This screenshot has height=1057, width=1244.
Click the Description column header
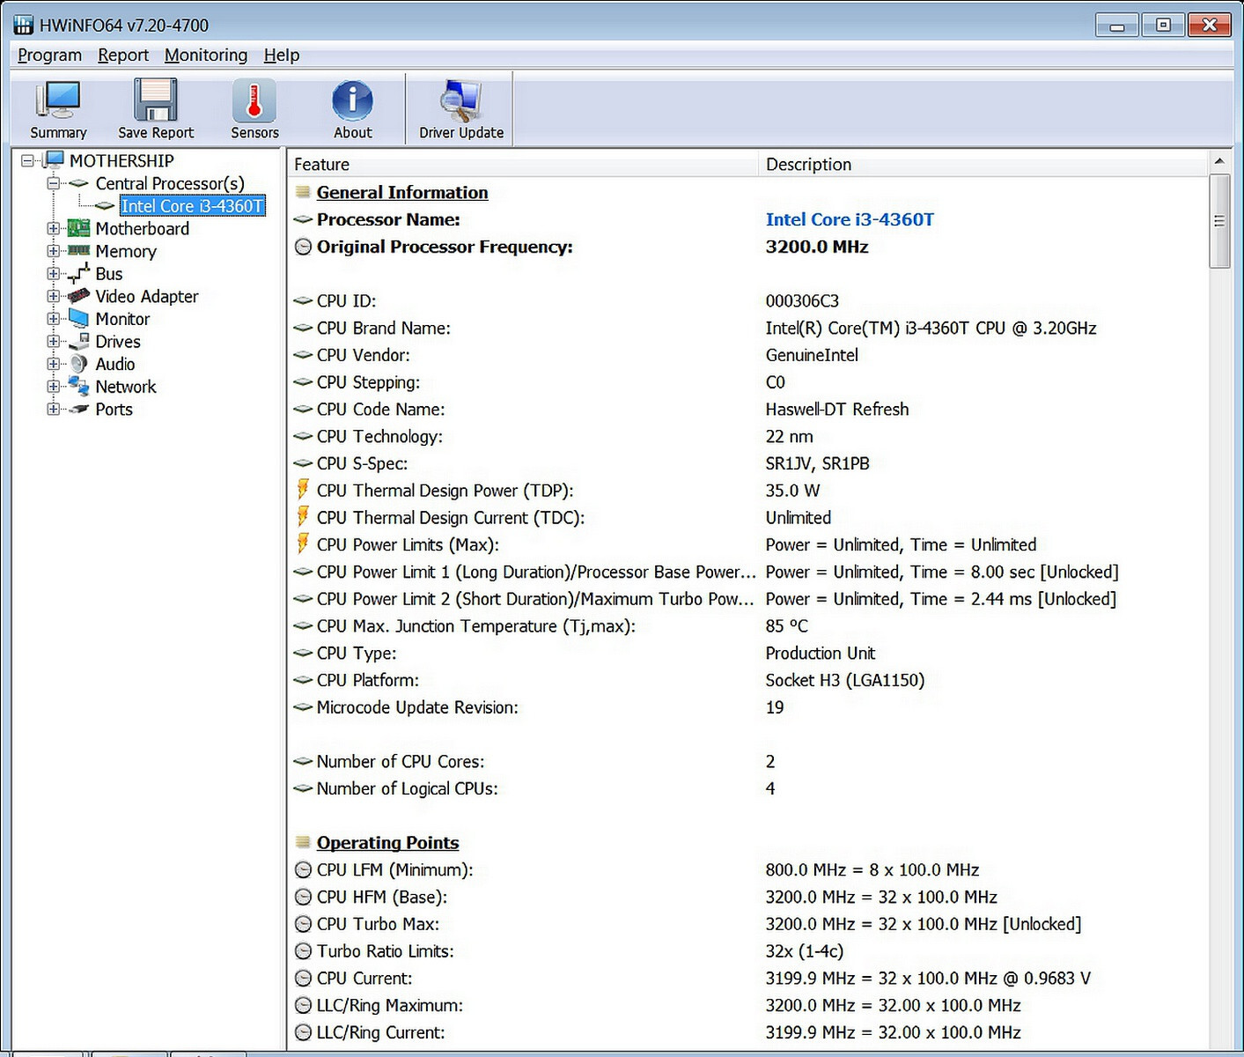tap(983, 164)
